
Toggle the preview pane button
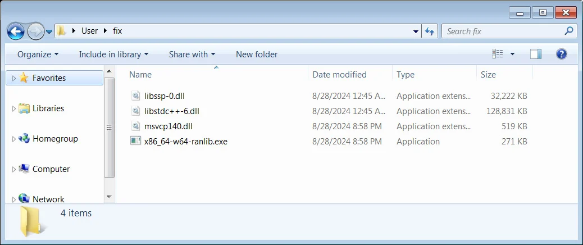click(x=535, y=54)
